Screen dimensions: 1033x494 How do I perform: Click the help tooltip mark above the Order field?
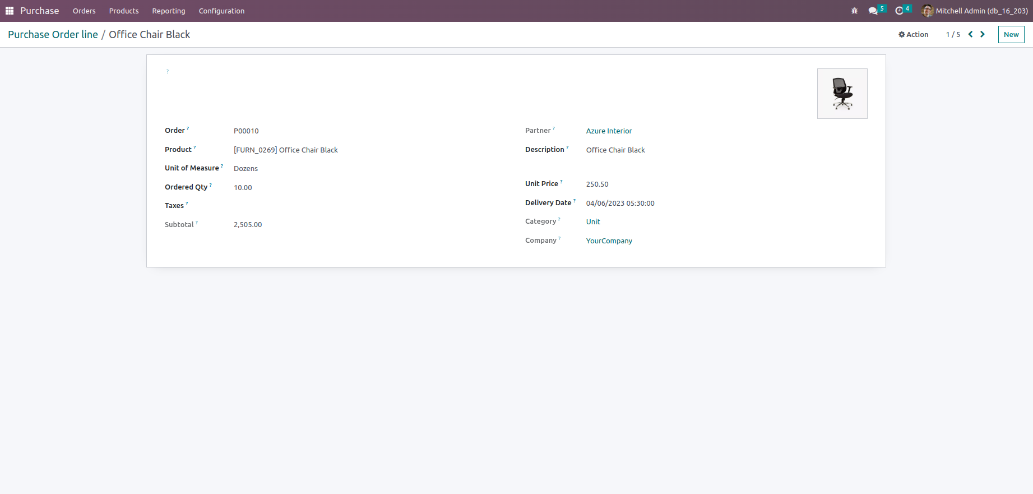pos(167,71)
